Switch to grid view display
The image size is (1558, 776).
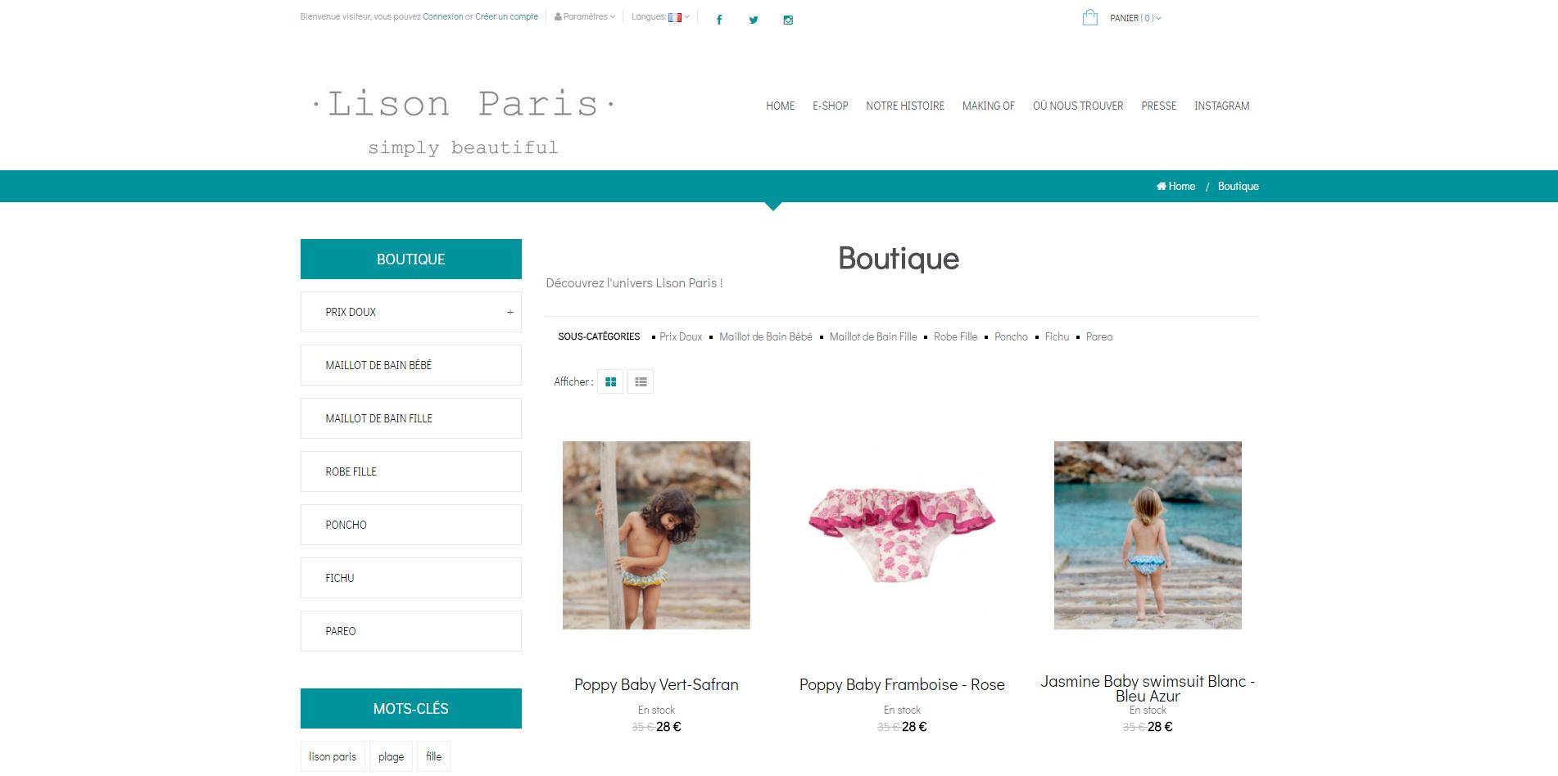(610, 381)
